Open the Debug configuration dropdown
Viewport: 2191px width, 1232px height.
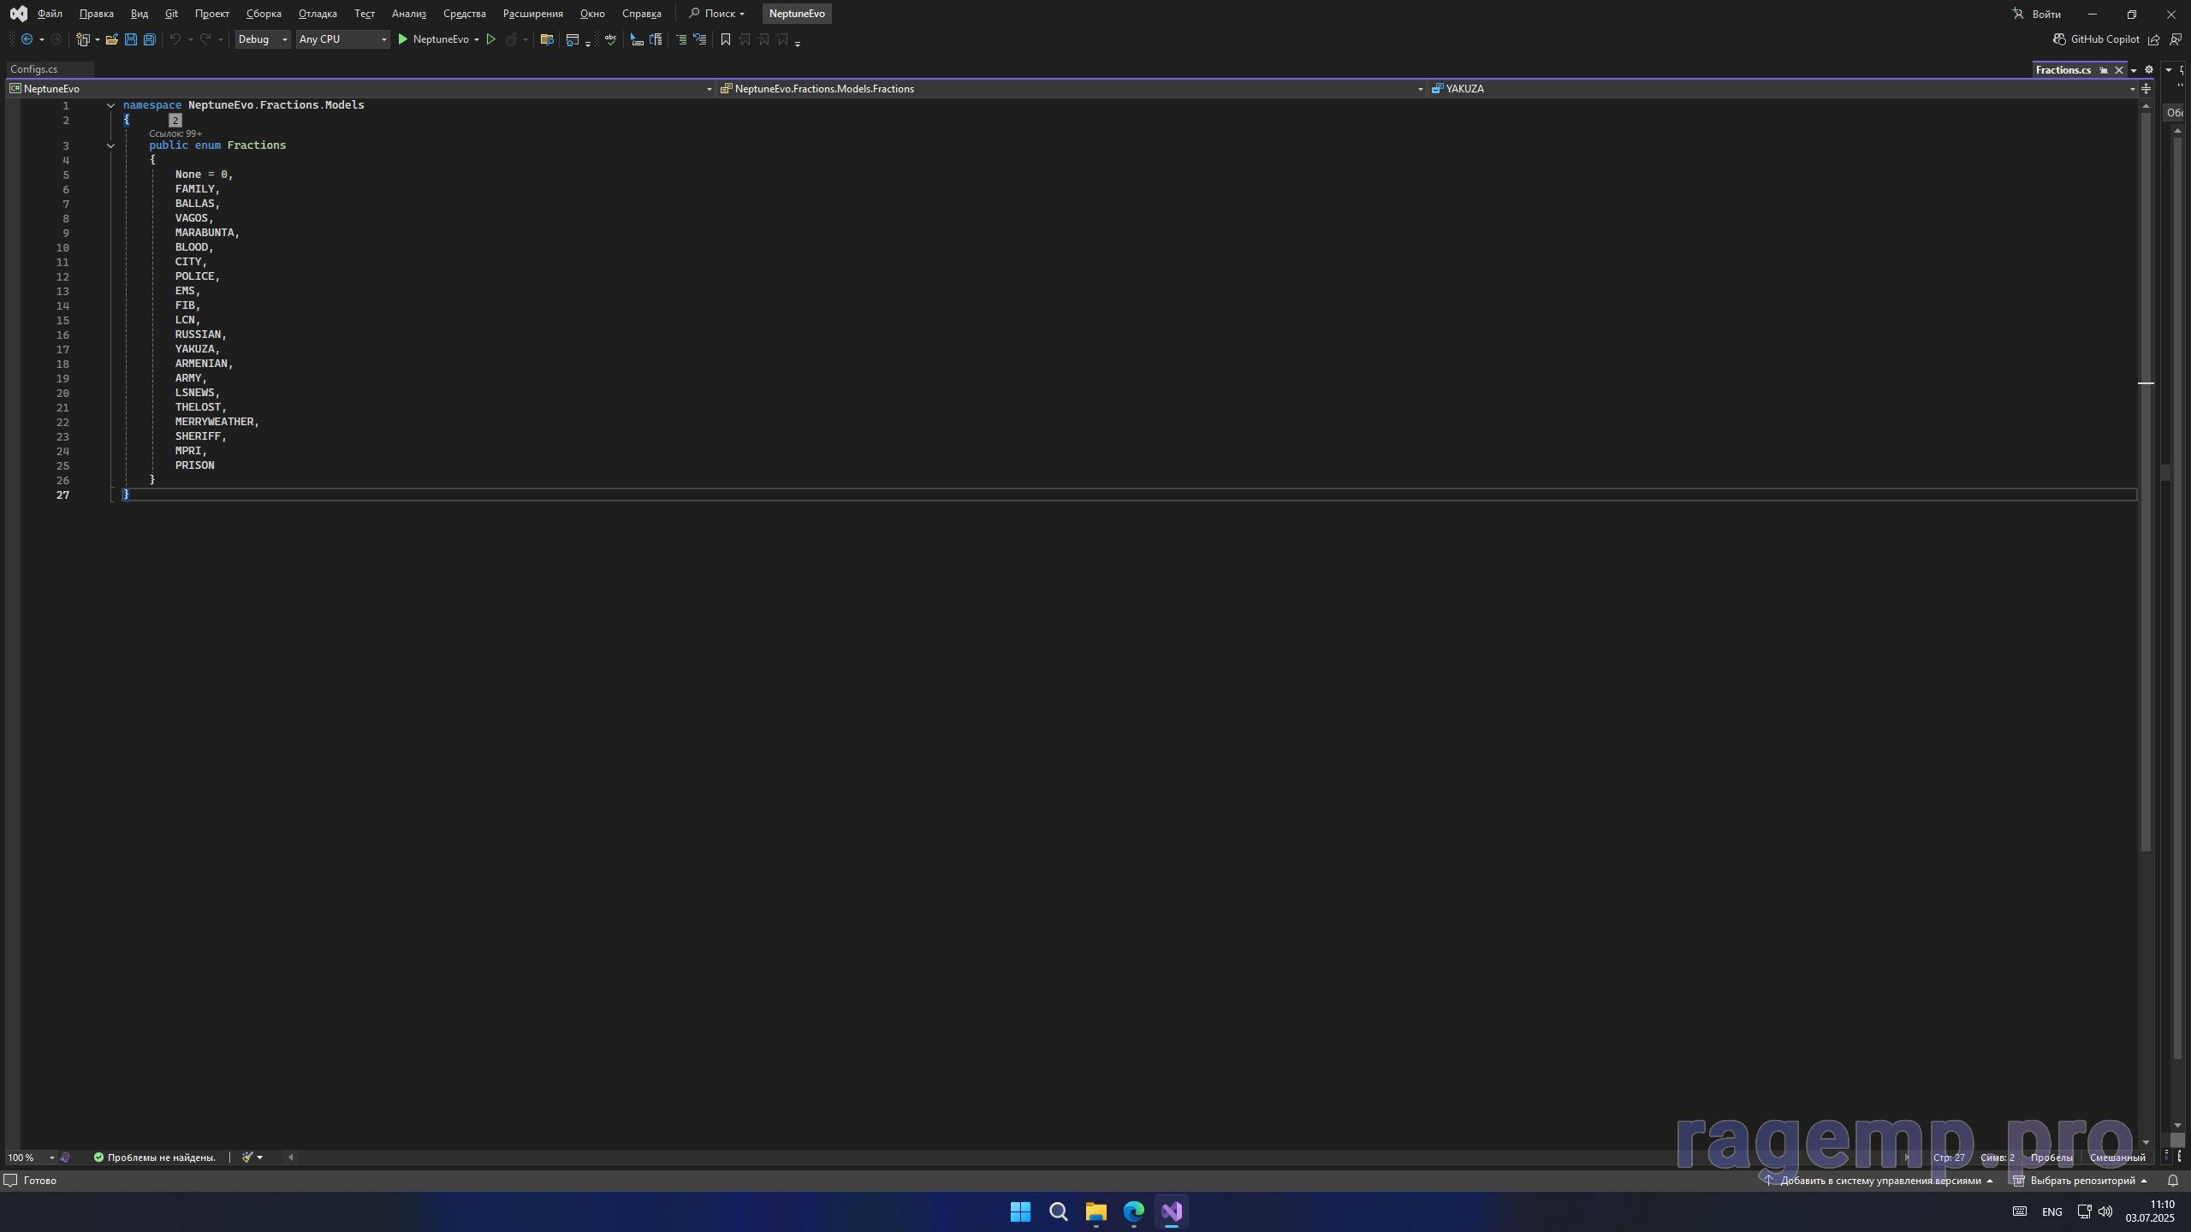(263, 39)
